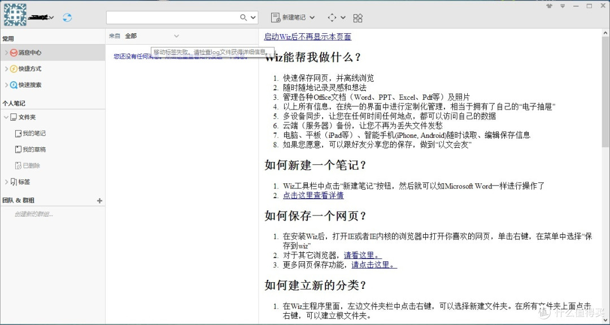This screenshot has height=325, width=610.
Task: Open the skin shirt icon
Action: pyautogui.click(x=550, y=6)
